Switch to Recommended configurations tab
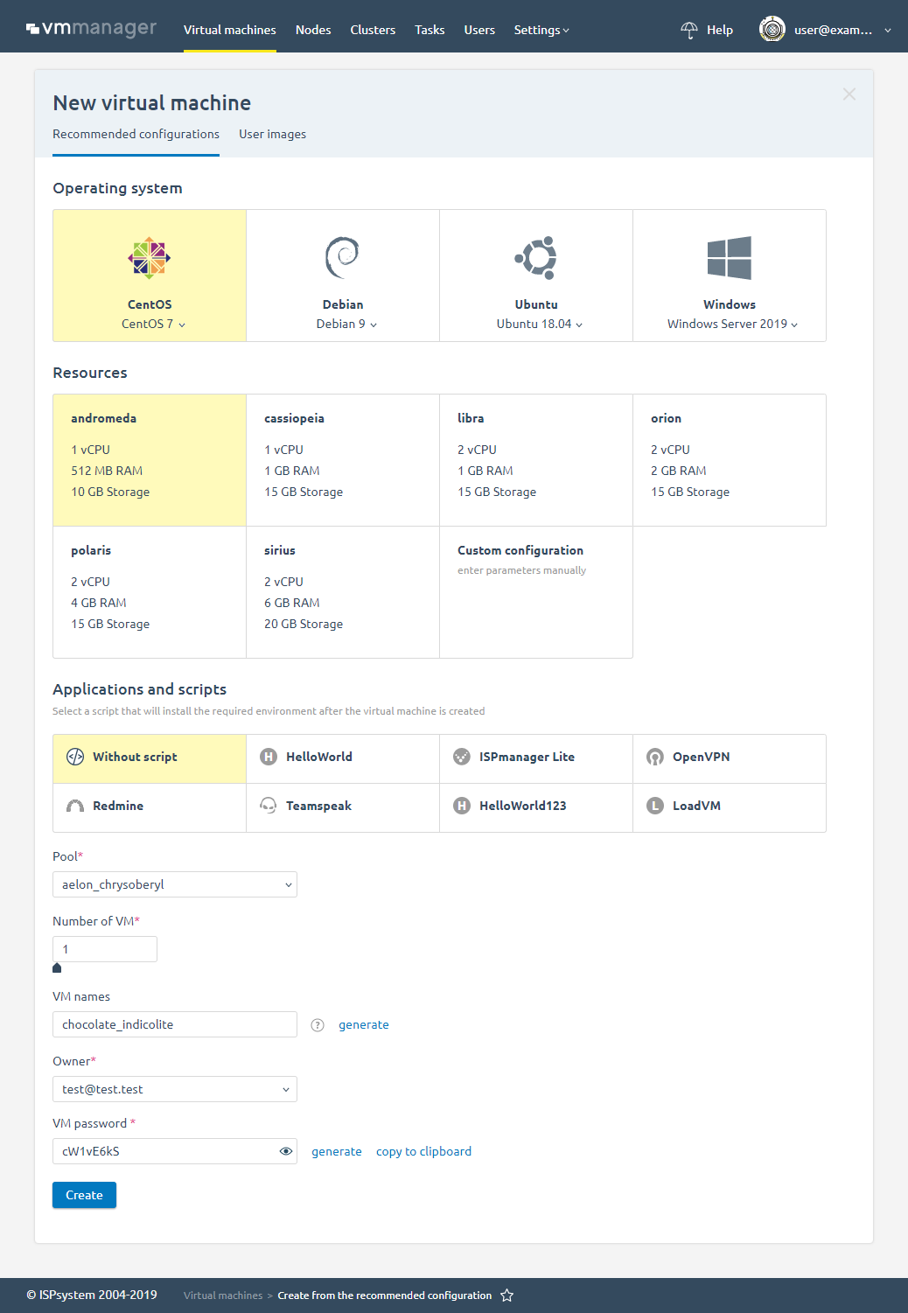Viewport: 908px width, 1313px height. [136, 134]
